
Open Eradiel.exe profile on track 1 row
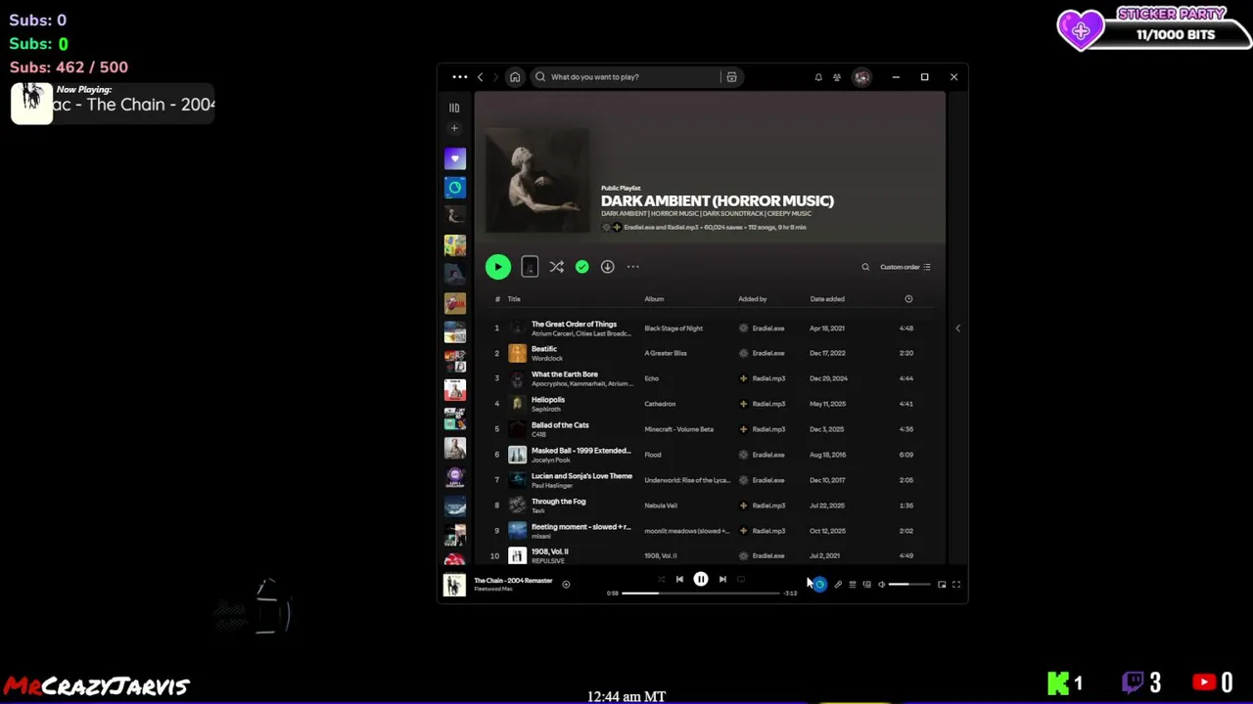(768, 329)
